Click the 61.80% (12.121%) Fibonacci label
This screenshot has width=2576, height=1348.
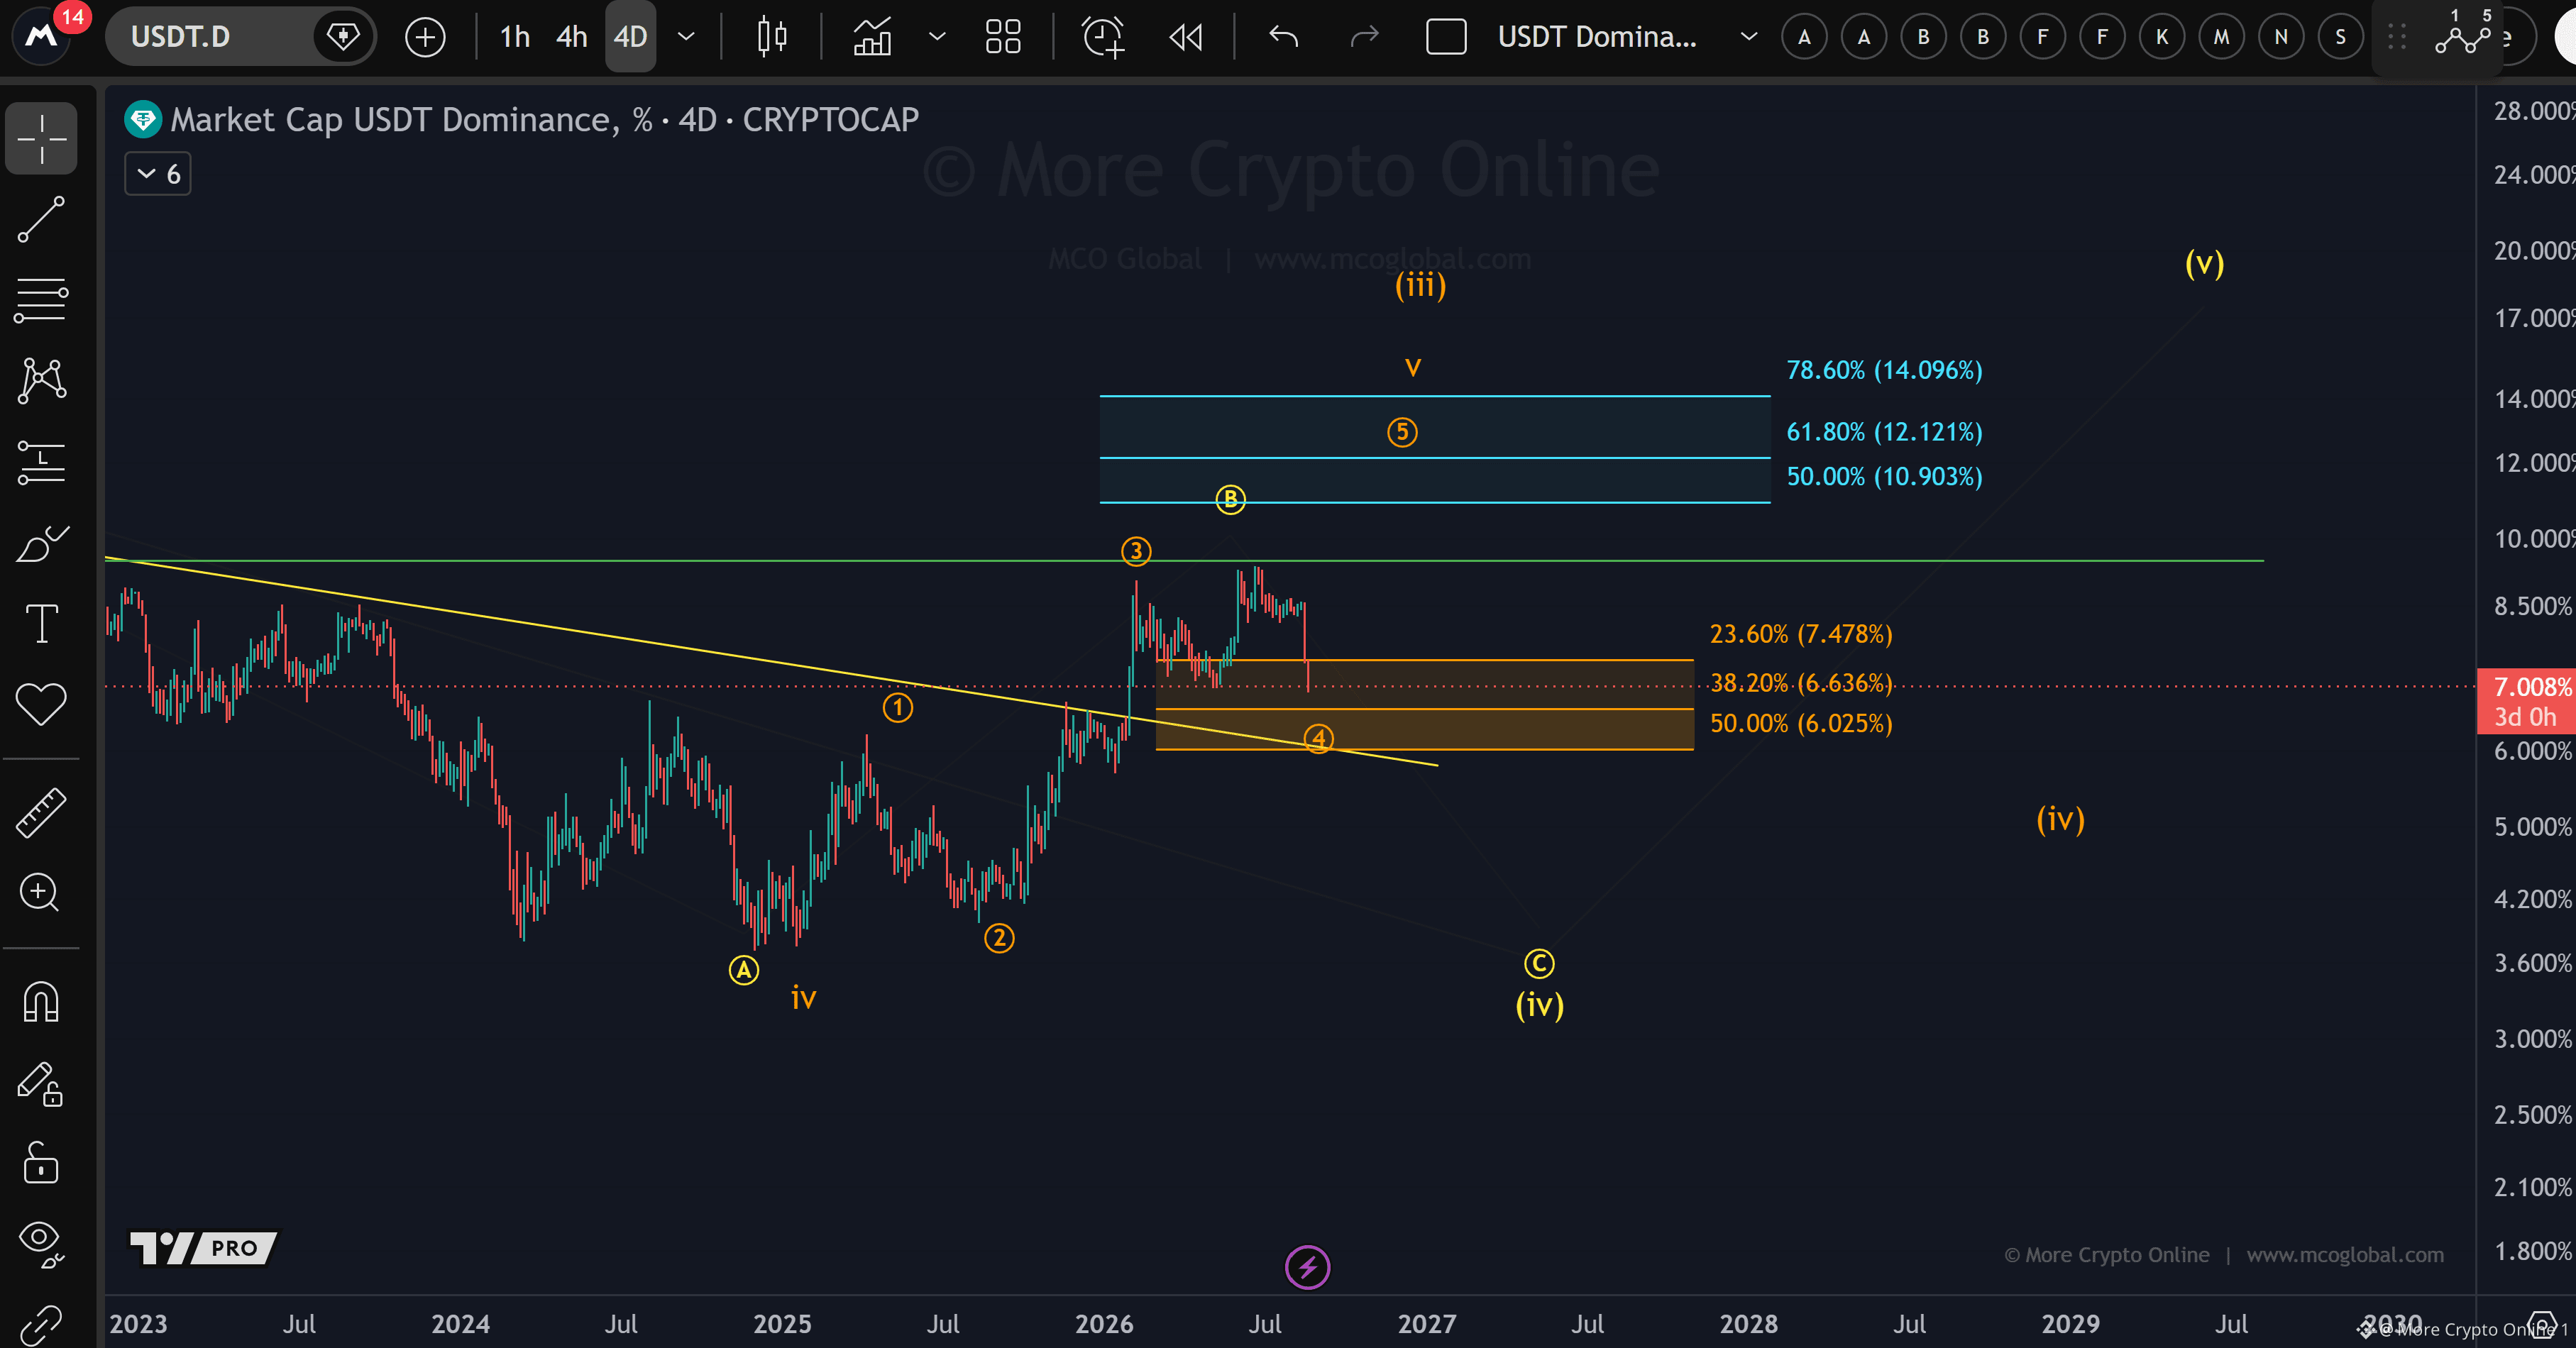[x=1884, y=432]
